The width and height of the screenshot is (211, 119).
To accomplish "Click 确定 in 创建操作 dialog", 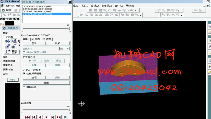I will click(13, 80).
